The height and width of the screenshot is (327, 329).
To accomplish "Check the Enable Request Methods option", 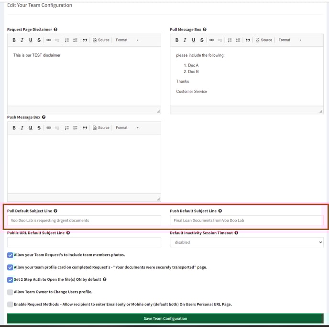I will (11, 304).
